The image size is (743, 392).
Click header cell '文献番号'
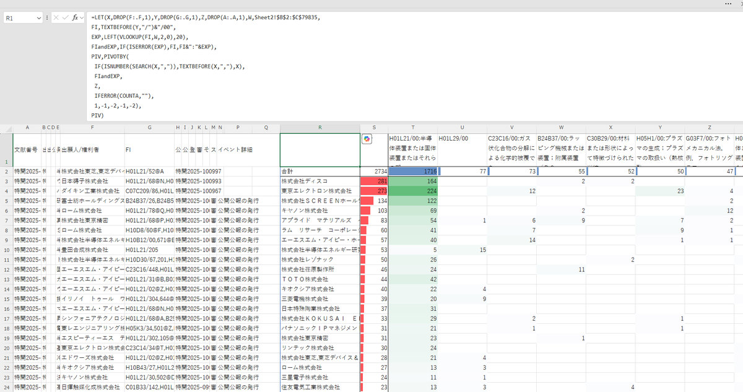27,150
